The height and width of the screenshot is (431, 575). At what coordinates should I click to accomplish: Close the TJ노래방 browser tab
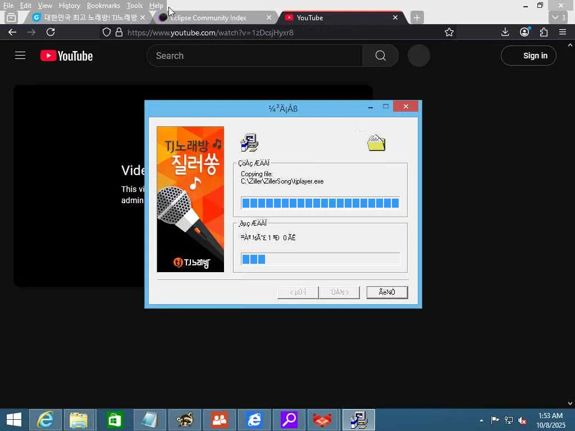[x=143, y=17]
